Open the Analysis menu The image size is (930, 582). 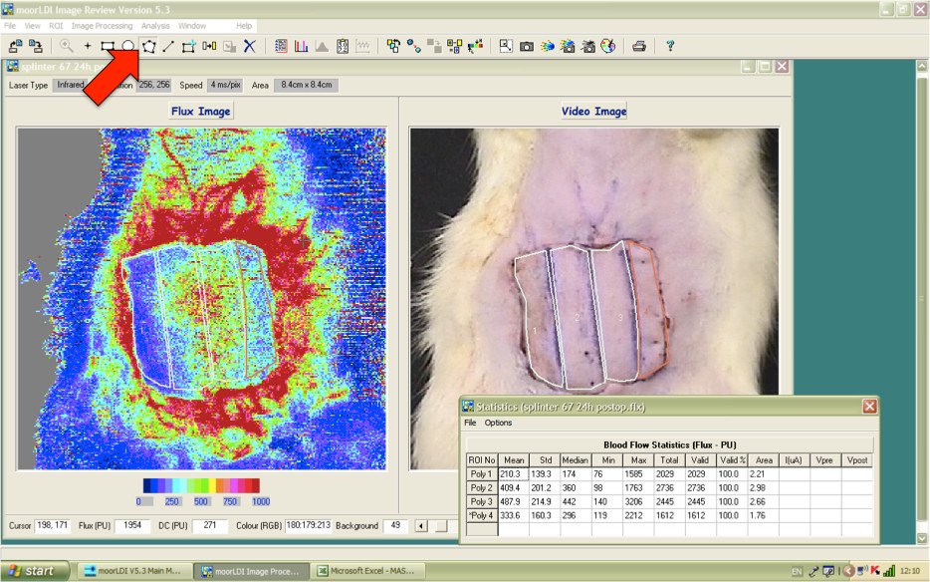point(155,25)
